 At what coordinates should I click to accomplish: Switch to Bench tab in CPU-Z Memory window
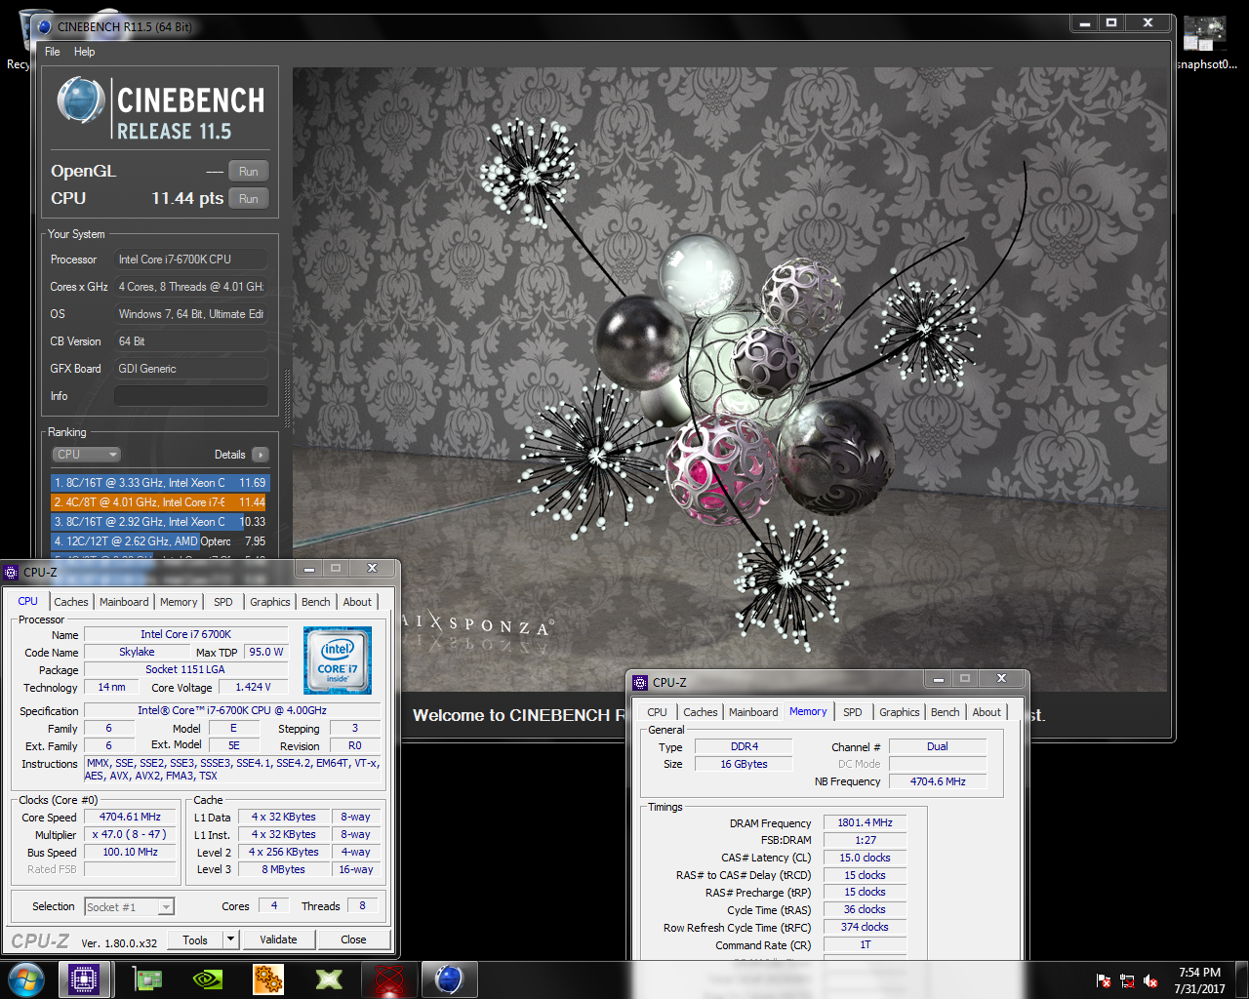(946, 712)
